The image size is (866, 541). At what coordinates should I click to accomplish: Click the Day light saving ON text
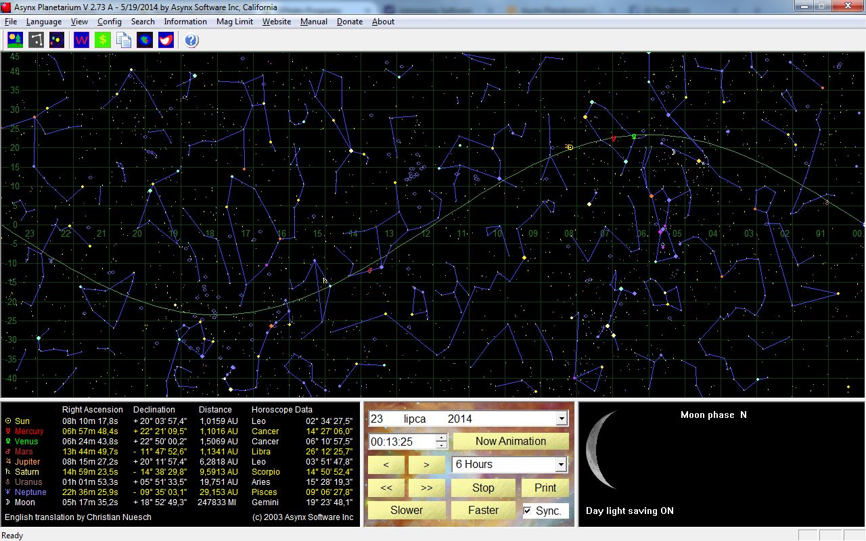tap(630, 511)
